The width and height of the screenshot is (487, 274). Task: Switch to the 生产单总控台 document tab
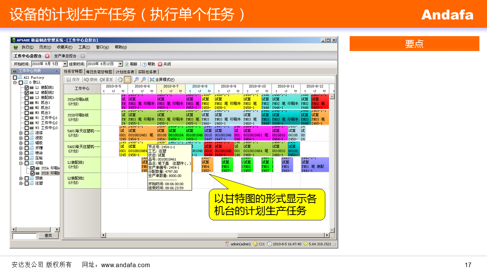(x=65, y=56)
